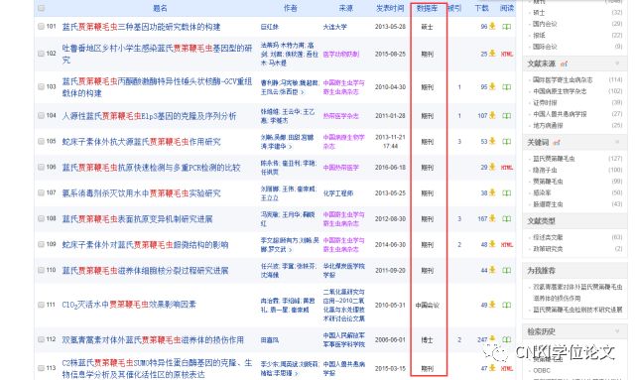
Task: Filter by keyword 隐孢子虫 in sidebar
Action: pos(545,170)
